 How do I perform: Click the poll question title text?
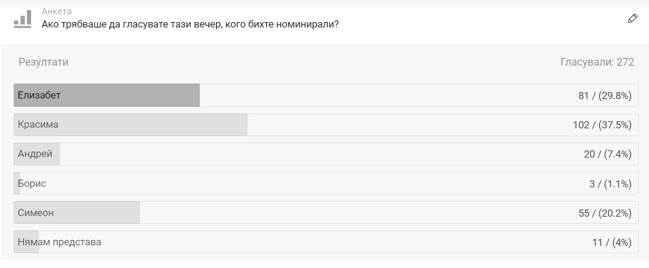(190, 24)
